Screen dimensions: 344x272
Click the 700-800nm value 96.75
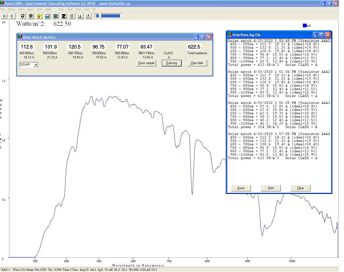(99, 47)
